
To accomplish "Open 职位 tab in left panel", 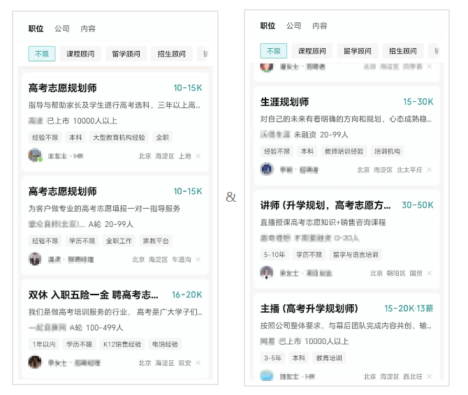I will [x=36, y=29].
